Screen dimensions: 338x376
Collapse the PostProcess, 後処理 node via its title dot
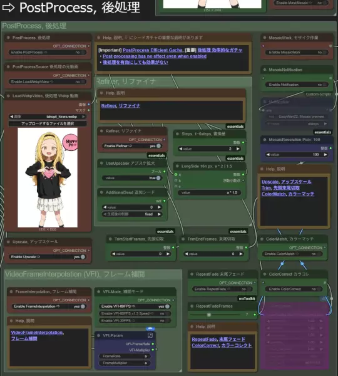click(8, 38)
